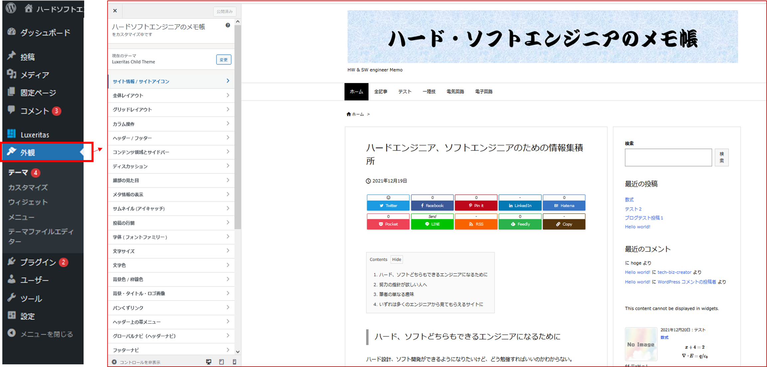The image size is (767, 367).
Task: Switch to tablet preview device icon
Action: [x=222, y=362]
